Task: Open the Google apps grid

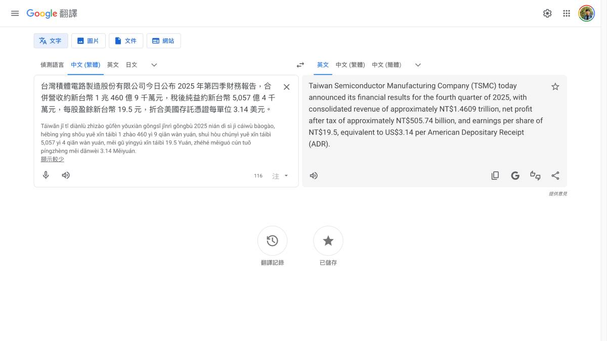Action: tap(567, 14)
